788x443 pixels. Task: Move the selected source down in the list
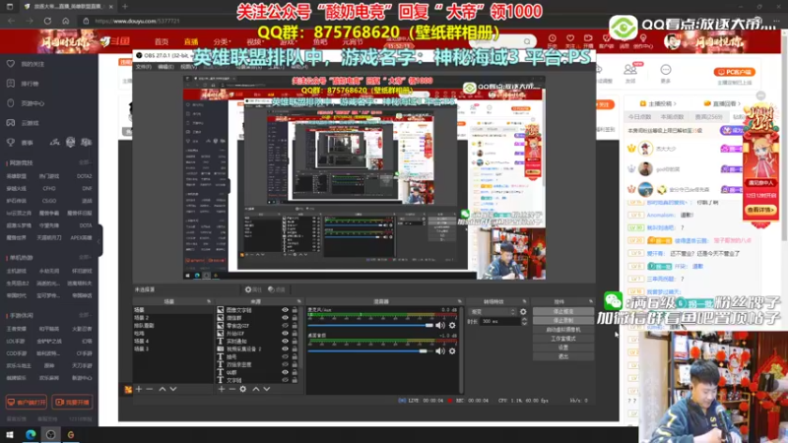(x=267, y=389)
